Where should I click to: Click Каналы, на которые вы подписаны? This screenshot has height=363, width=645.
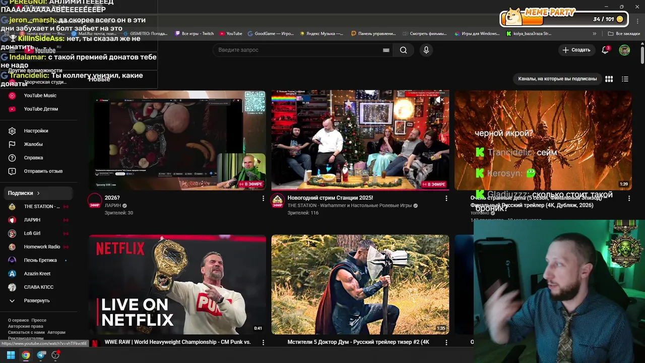(x=557, y=79)
